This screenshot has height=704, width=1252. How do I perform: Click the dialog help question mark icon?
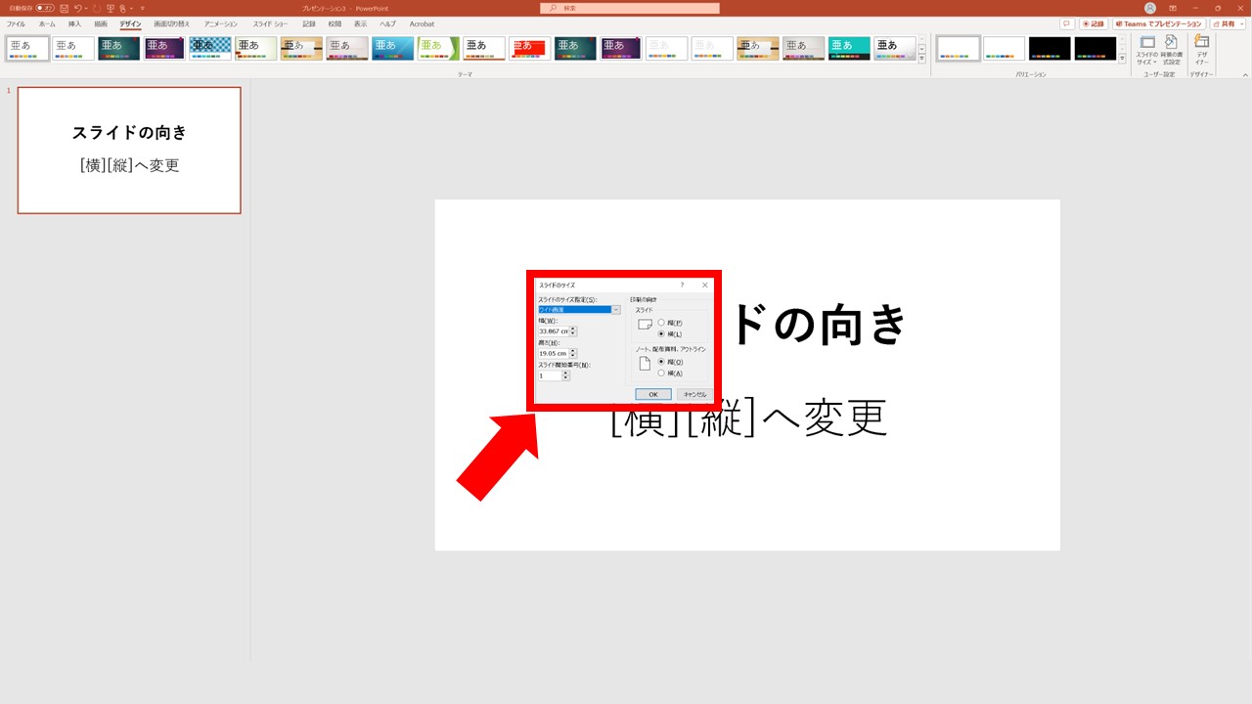(x=682, y=285)
